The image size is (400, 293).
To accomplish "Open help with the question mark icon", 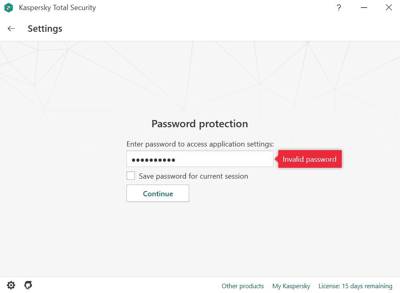I will (339, 8).
